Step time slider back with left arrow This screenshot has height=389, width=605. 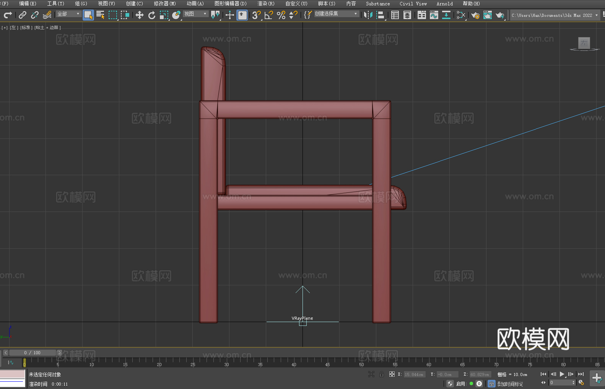(x=5, y=353)
